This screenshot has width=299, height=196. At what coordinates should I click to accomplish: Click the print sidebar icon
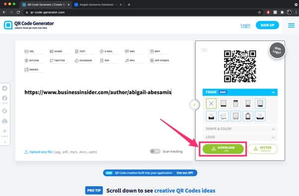5,121
